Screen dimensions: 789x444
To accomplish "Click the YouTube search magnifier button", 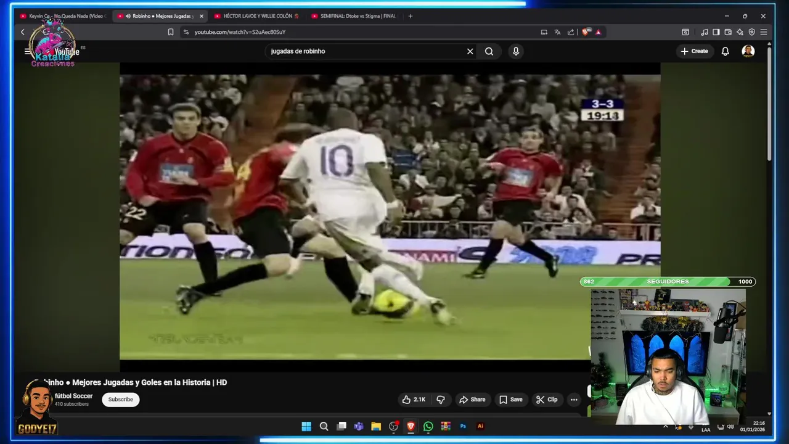I will click(x=489, y=51).
